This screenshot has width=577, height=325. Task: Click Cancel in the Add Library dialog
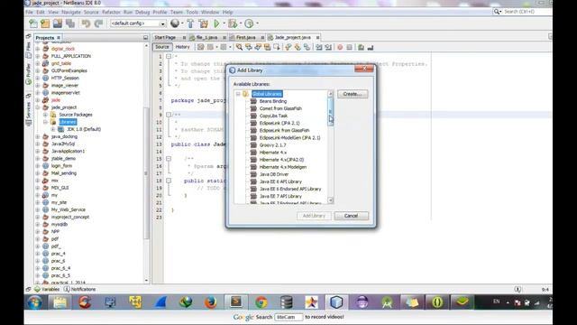(351, 216)
